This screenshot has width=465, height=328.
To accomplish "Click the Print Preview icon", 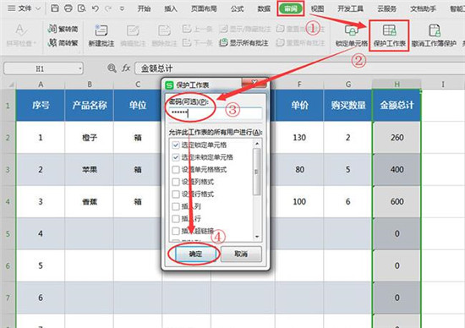I will click(x=81, y=8).
